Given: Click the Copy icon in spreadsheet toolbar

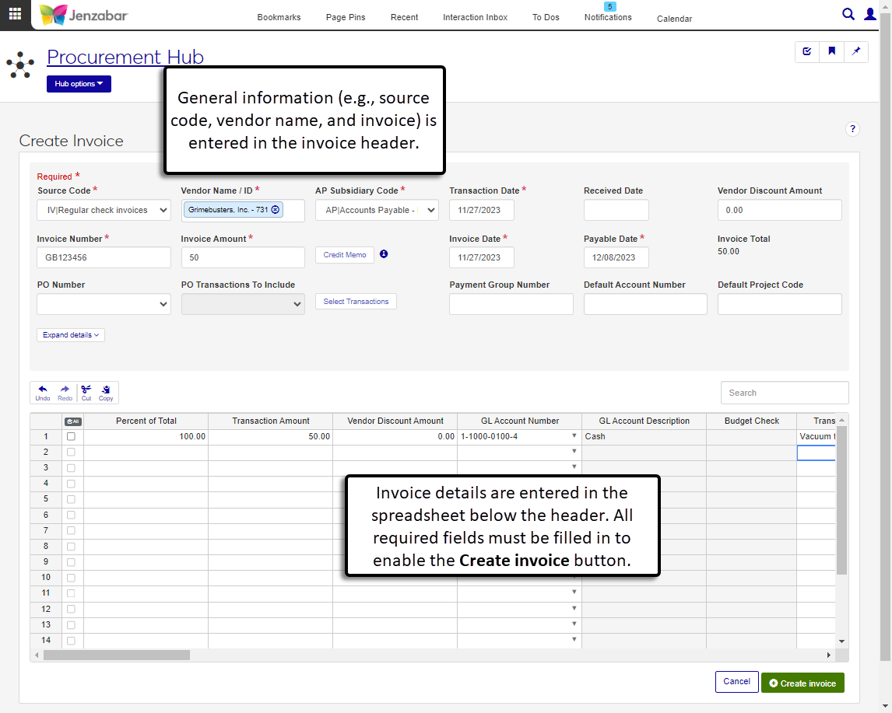Looking at the screenshot, I should click(106, 393).
